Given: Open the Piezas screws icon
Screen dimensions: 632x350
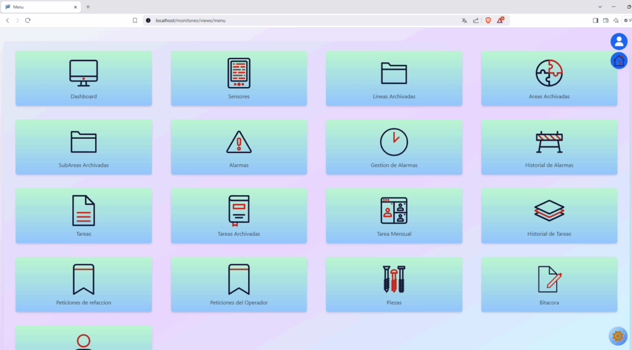Looking at the screenshot, I should point(394,279).
